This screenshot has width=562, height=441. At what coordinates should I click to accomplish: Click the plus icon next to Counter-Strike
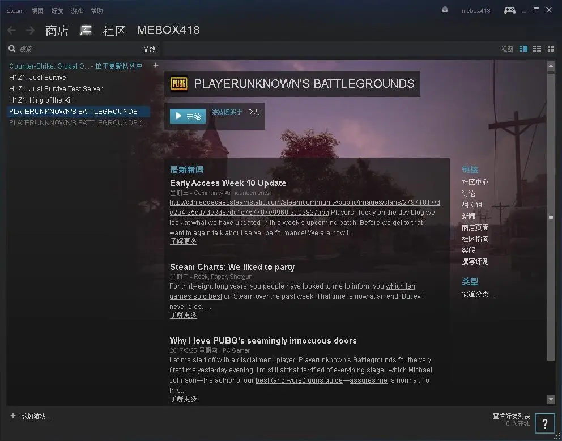click(156, 65)
